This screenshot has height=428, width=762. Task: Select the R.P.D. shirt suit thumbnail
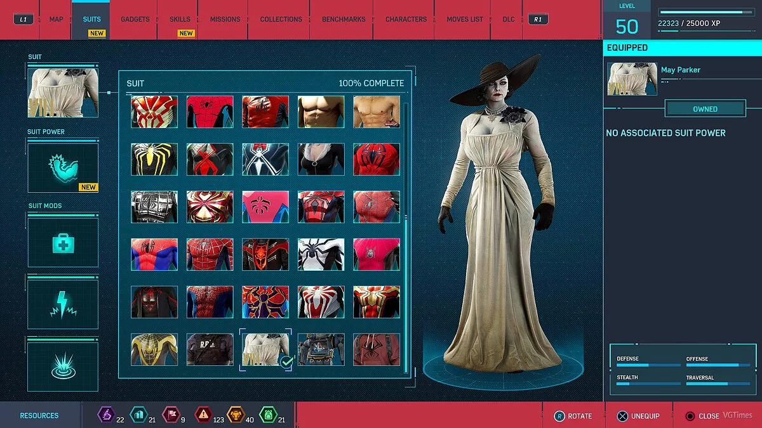pyautogui.click(x=210, y=349)
